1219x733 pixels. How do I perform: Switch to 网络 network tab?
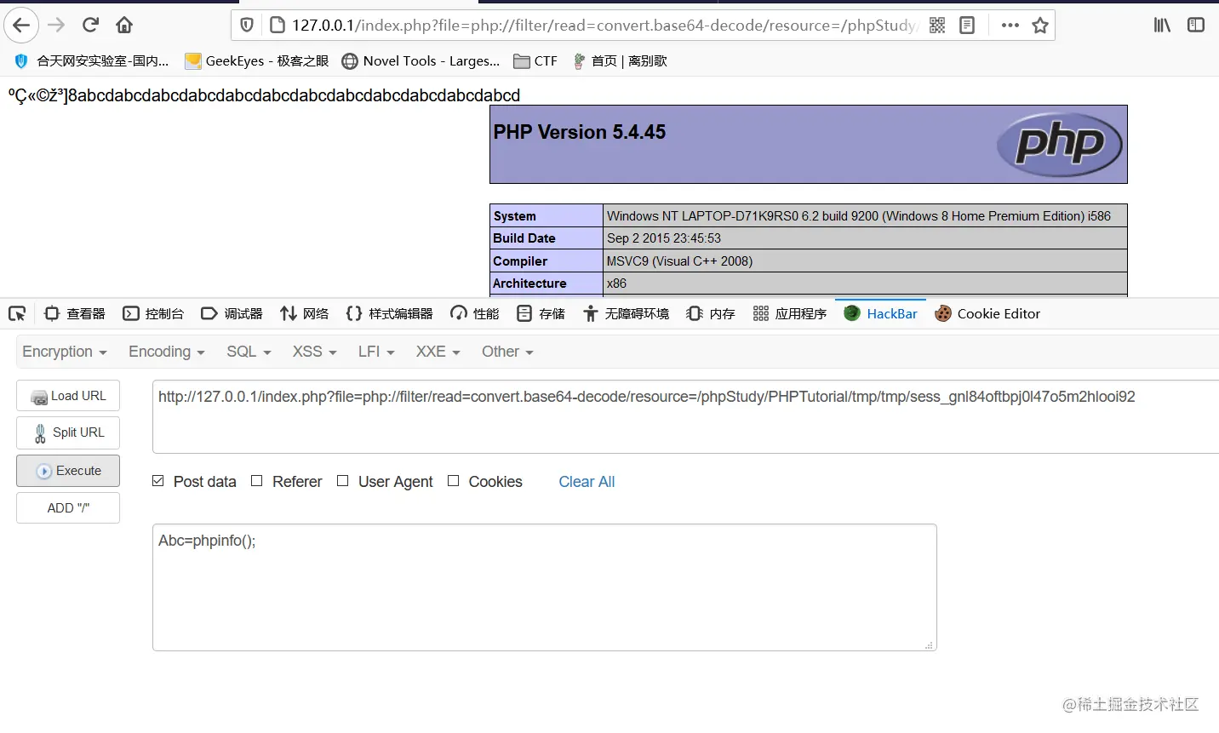point(304,313)
